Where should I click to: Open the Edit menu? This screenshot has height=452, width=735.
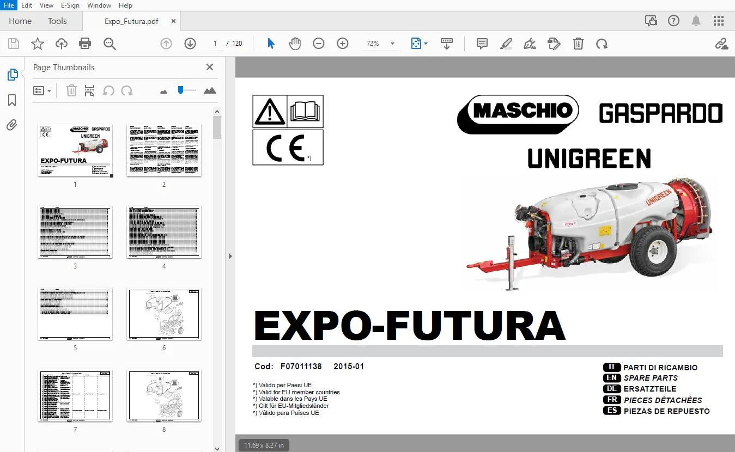27,5
